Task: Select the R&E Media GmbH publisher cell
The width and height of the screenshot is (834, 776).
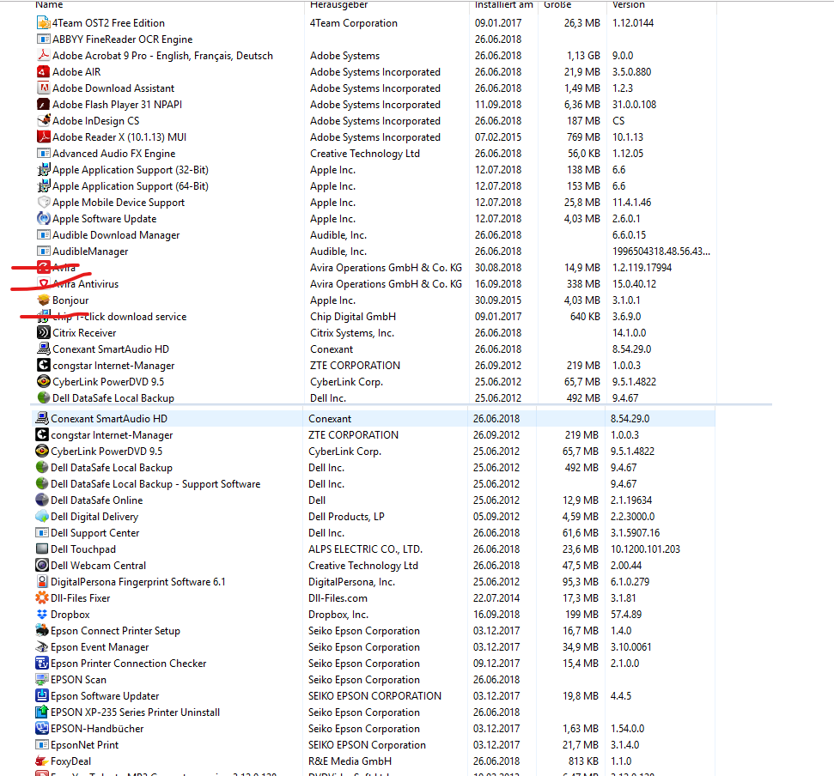Action: [350, 761]
